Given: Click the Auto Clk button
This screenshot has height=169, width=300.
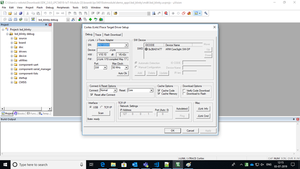Looking at the screenshot, I should 123,73.
